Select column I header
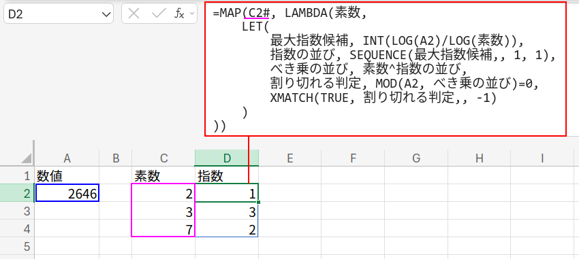The height and width of the screenshot is (259, 579). 542,158
